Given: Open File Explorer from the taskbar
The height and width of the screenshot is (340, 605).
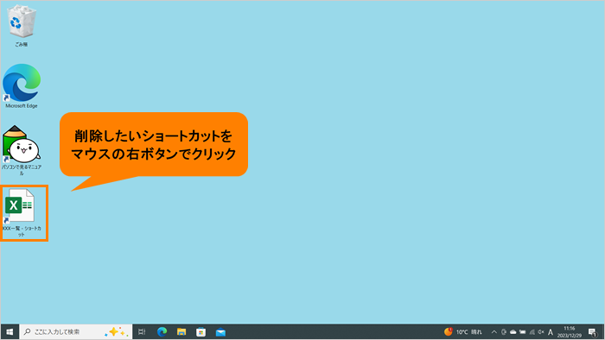Looking at the screenshot, I should (x=181, y=331).
